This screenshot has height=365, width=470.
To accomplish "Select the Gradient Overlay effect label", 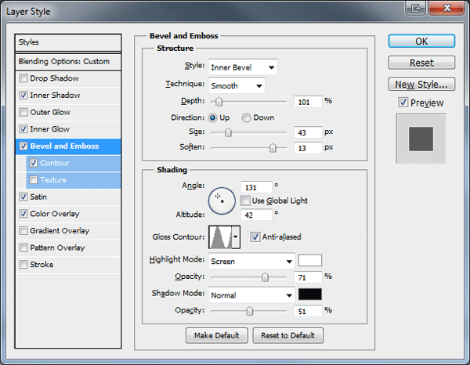I will [x=60, y=231].
